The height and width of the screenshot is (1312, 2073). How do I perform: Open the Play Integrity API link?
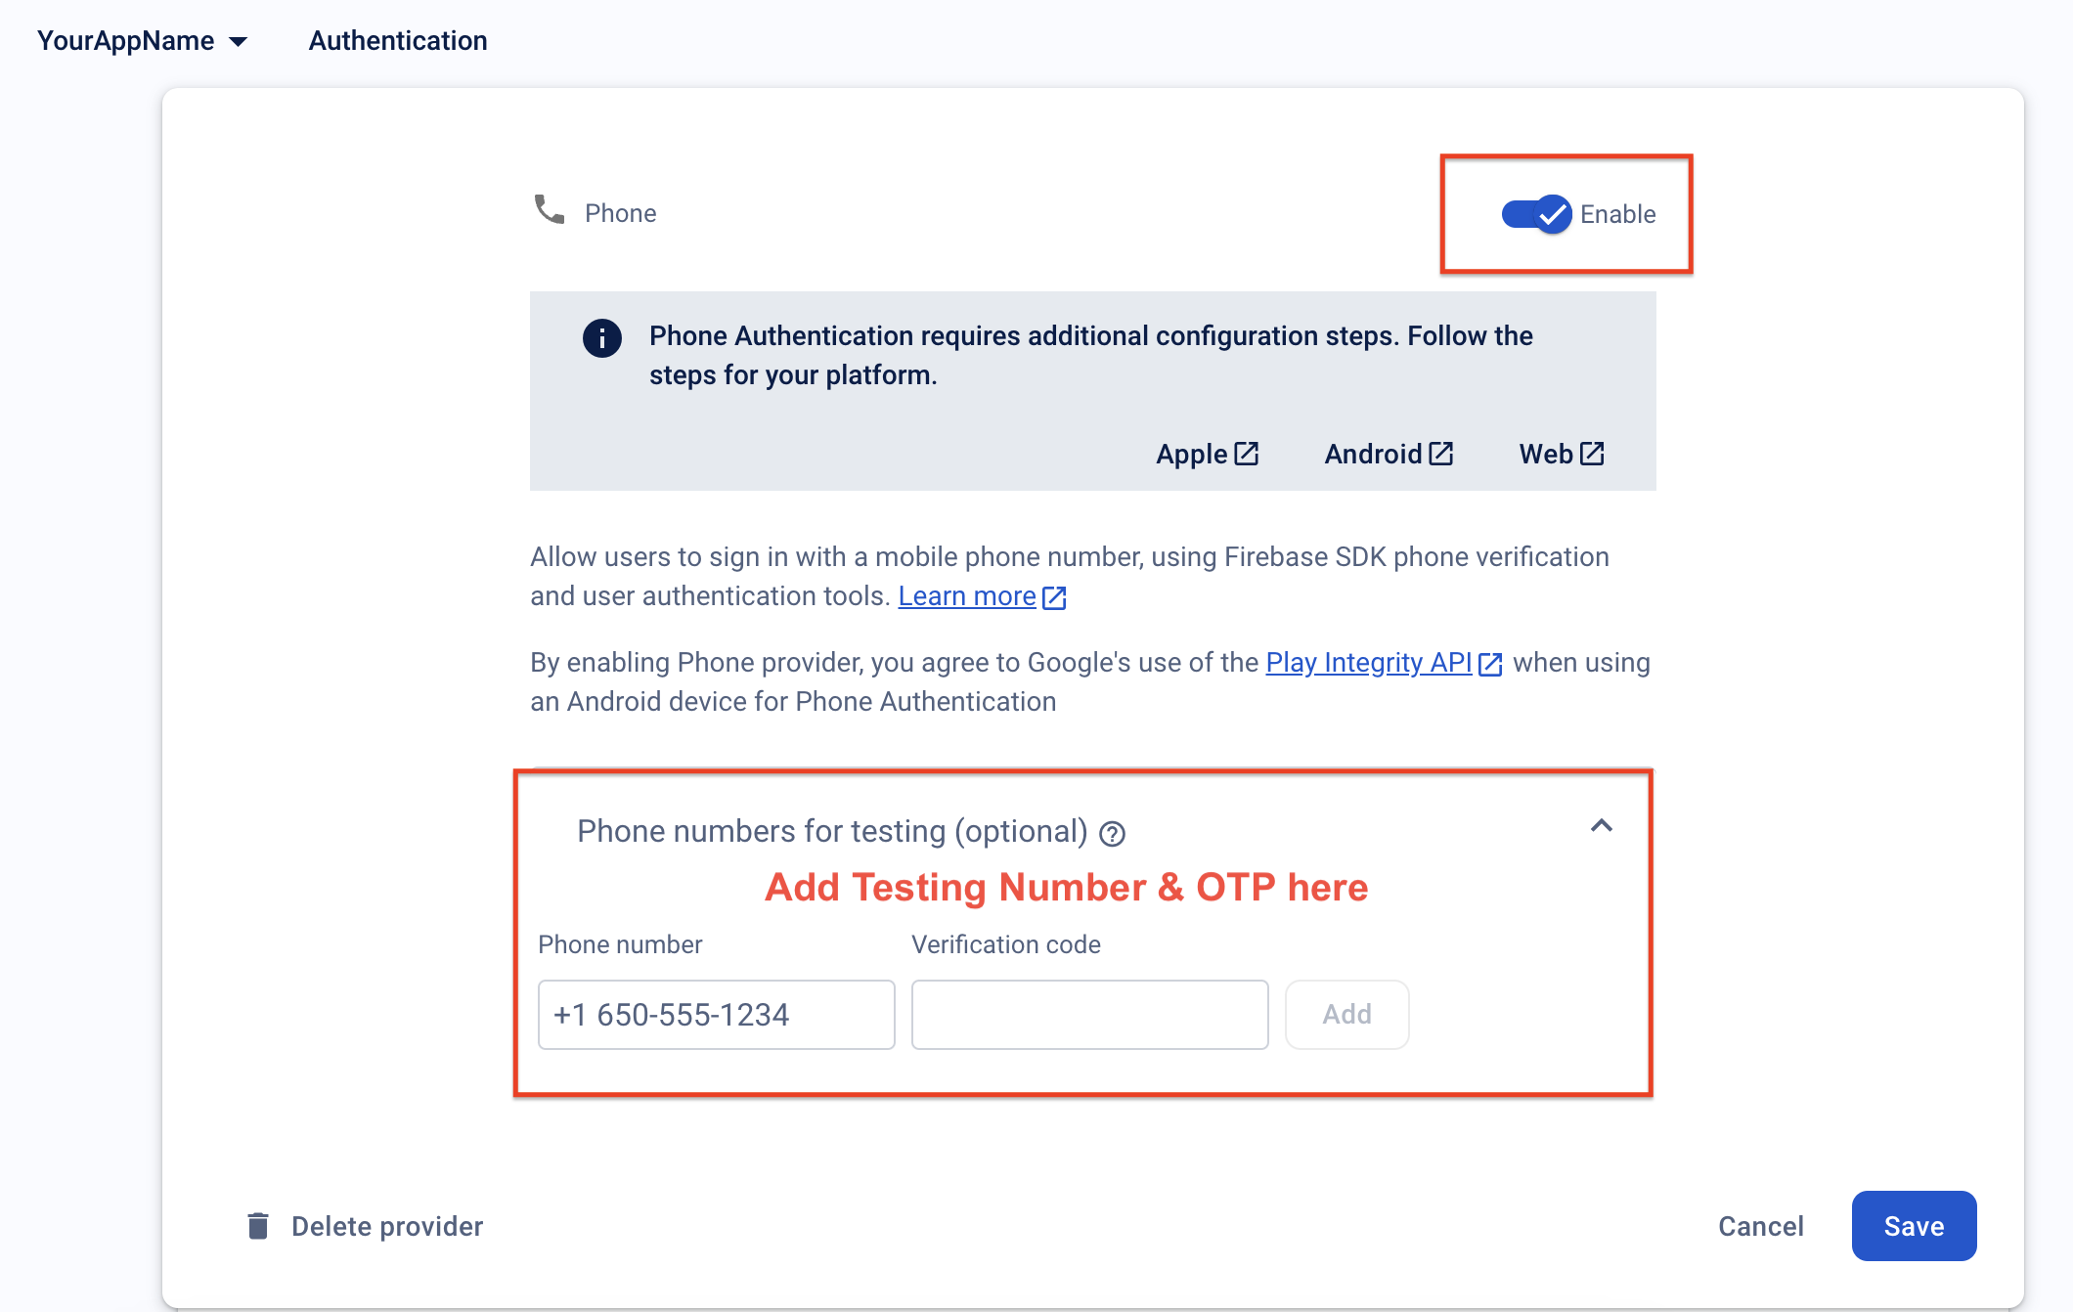(x=1368, y=663)
